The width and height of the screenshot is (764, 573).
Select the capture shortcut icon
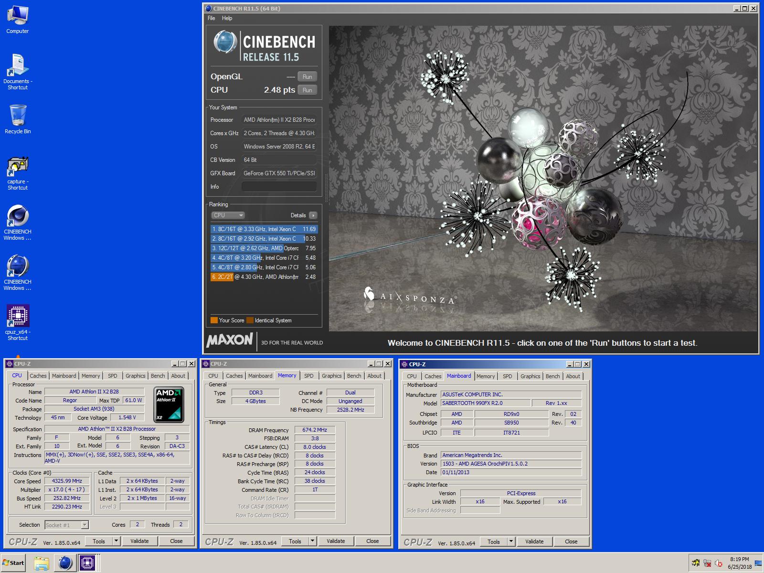click(18, 173)
